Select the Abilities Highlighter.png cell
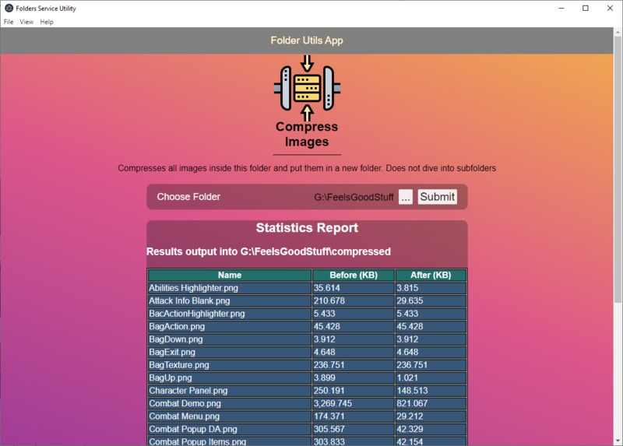The height and width of the screenshot is (446, 623). [x=229, y=288]
